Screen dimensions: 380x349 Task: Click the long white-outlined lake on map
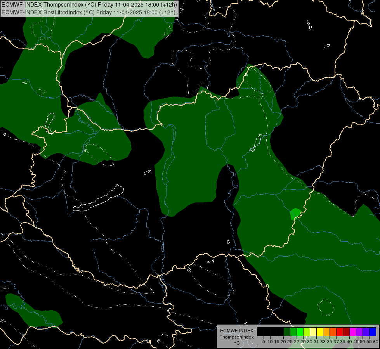point(99,199)
